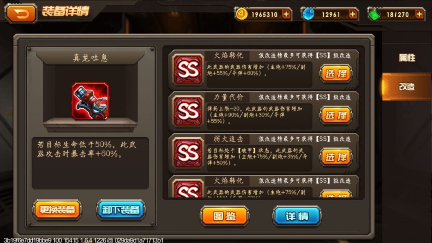Click the orange back arrow button
The height and width of the screenshot is (243, 432).
(21, 13)
